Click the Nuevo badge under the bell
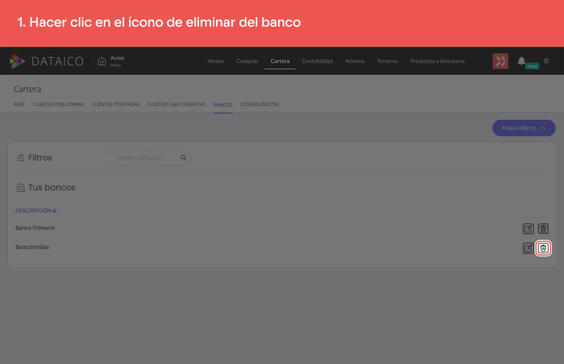Screen dimensions: 564x364 532,66
